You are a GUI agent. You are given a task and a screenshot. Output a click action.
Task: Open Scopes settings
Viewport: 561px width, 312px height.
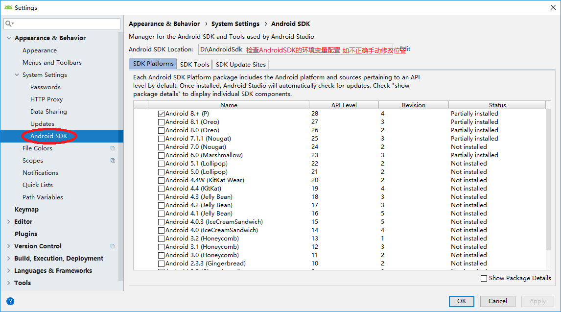coord(33,161)
